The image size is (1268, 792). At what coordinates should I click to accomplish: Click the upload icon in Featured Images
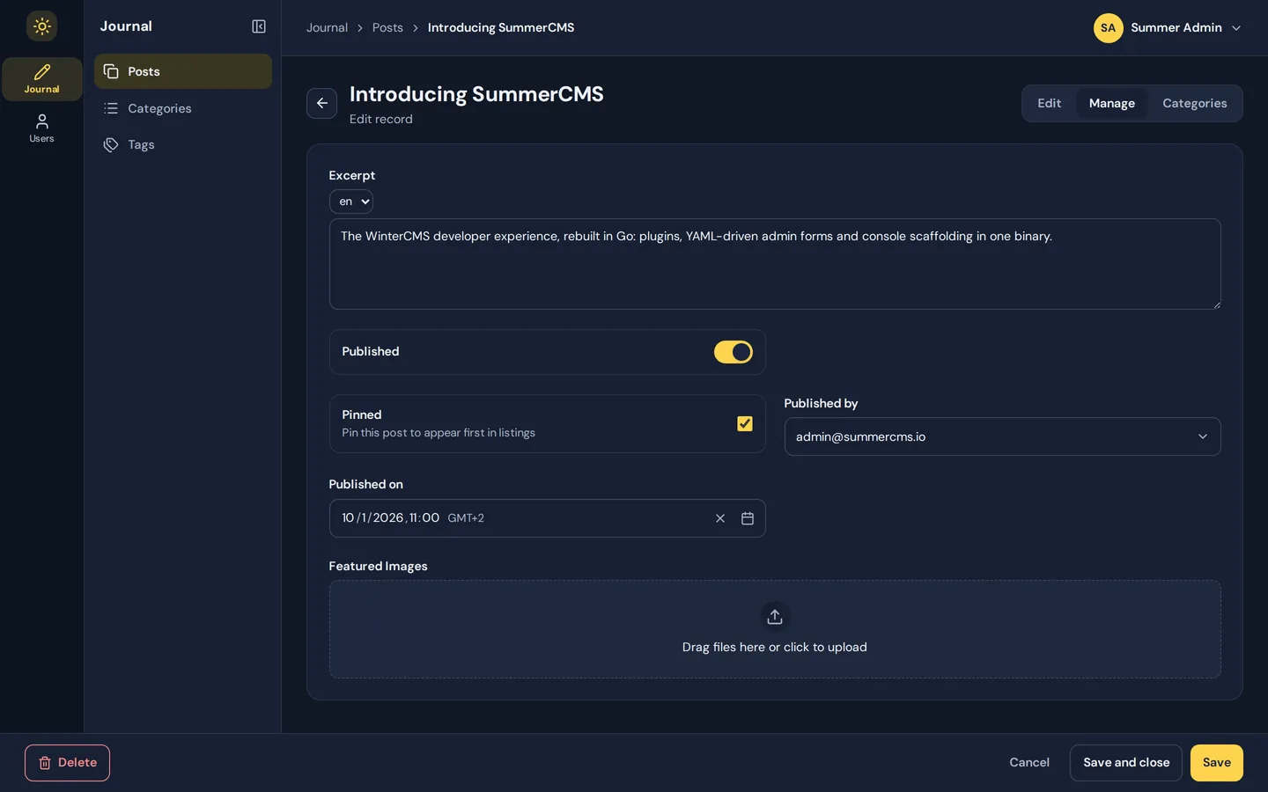click(775, 617)
